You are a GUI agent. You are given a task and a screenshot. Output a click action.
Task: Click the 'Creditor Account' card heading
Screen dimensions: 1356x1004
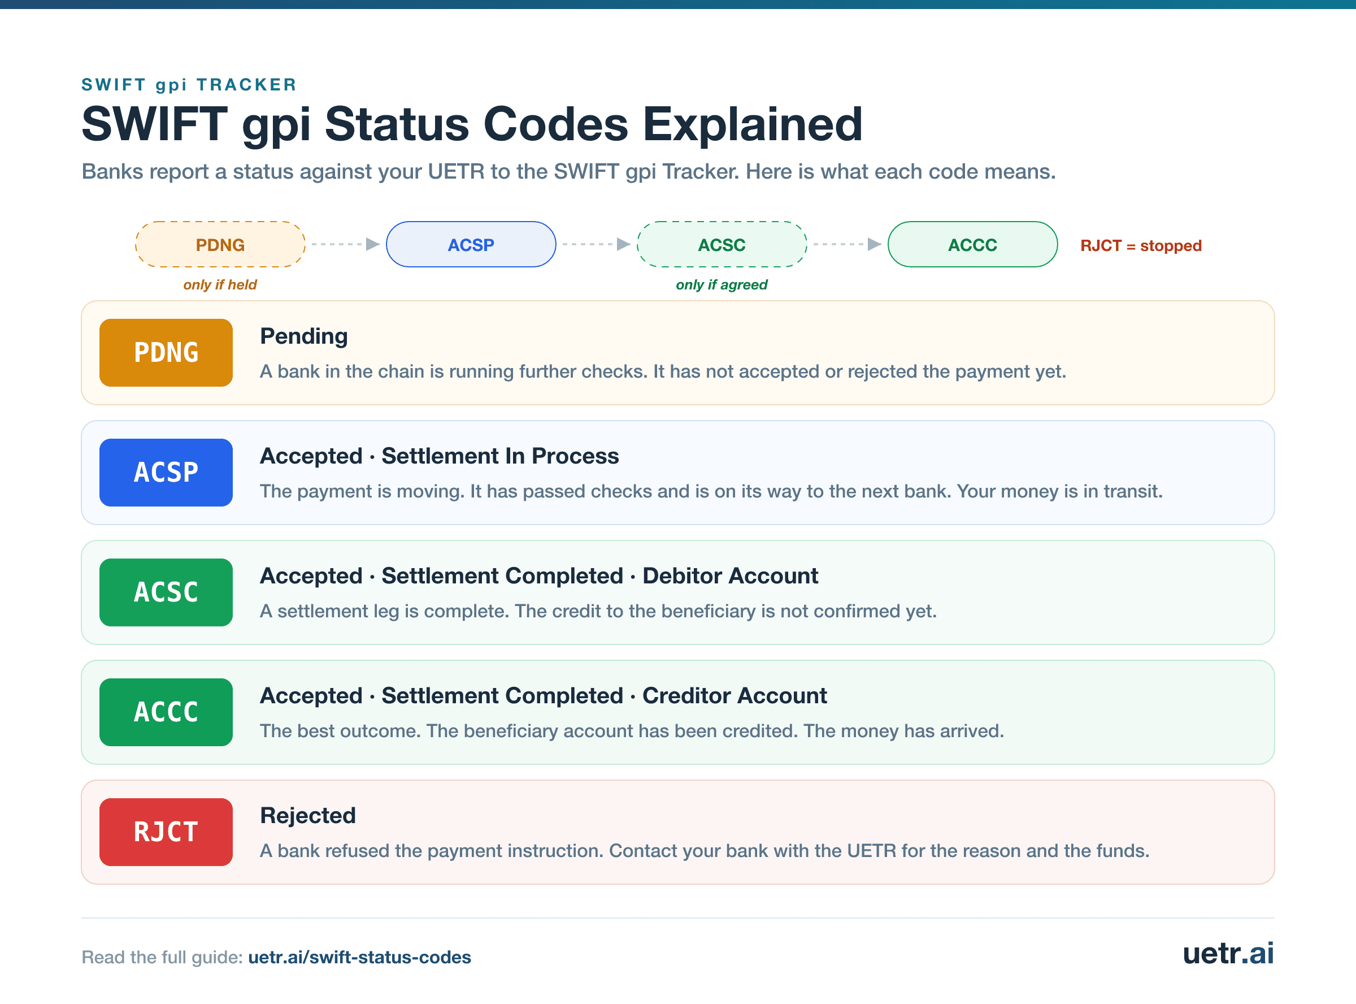[543, 695]
